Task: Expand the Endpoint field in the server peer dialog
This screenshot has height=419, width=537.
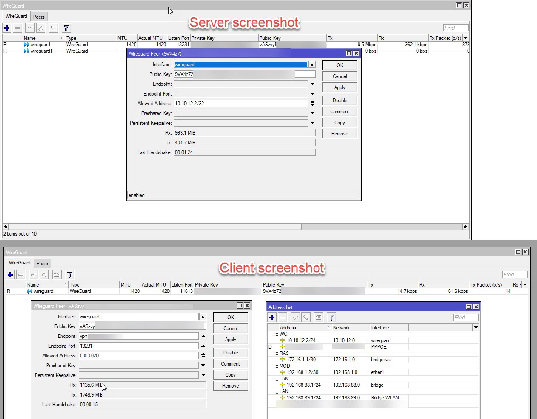Action: tap(312, 84)
